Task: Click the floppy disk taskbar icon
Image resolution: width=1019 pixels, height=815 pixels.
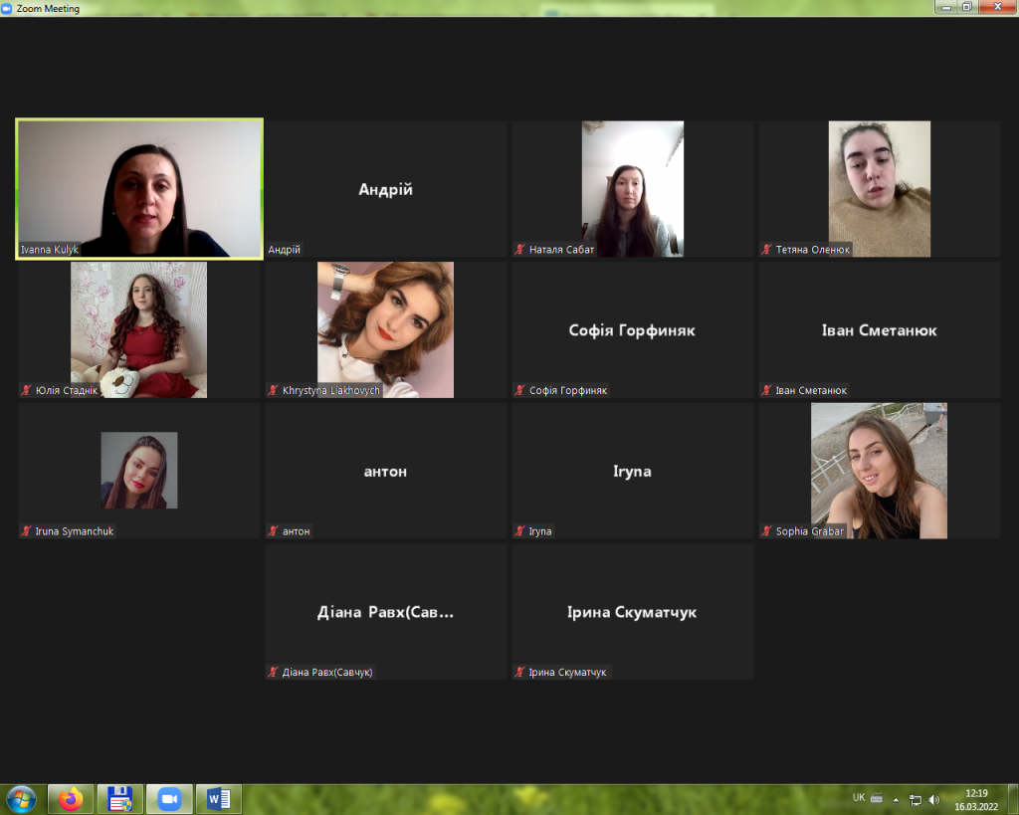Action: [x=120, y=799]
